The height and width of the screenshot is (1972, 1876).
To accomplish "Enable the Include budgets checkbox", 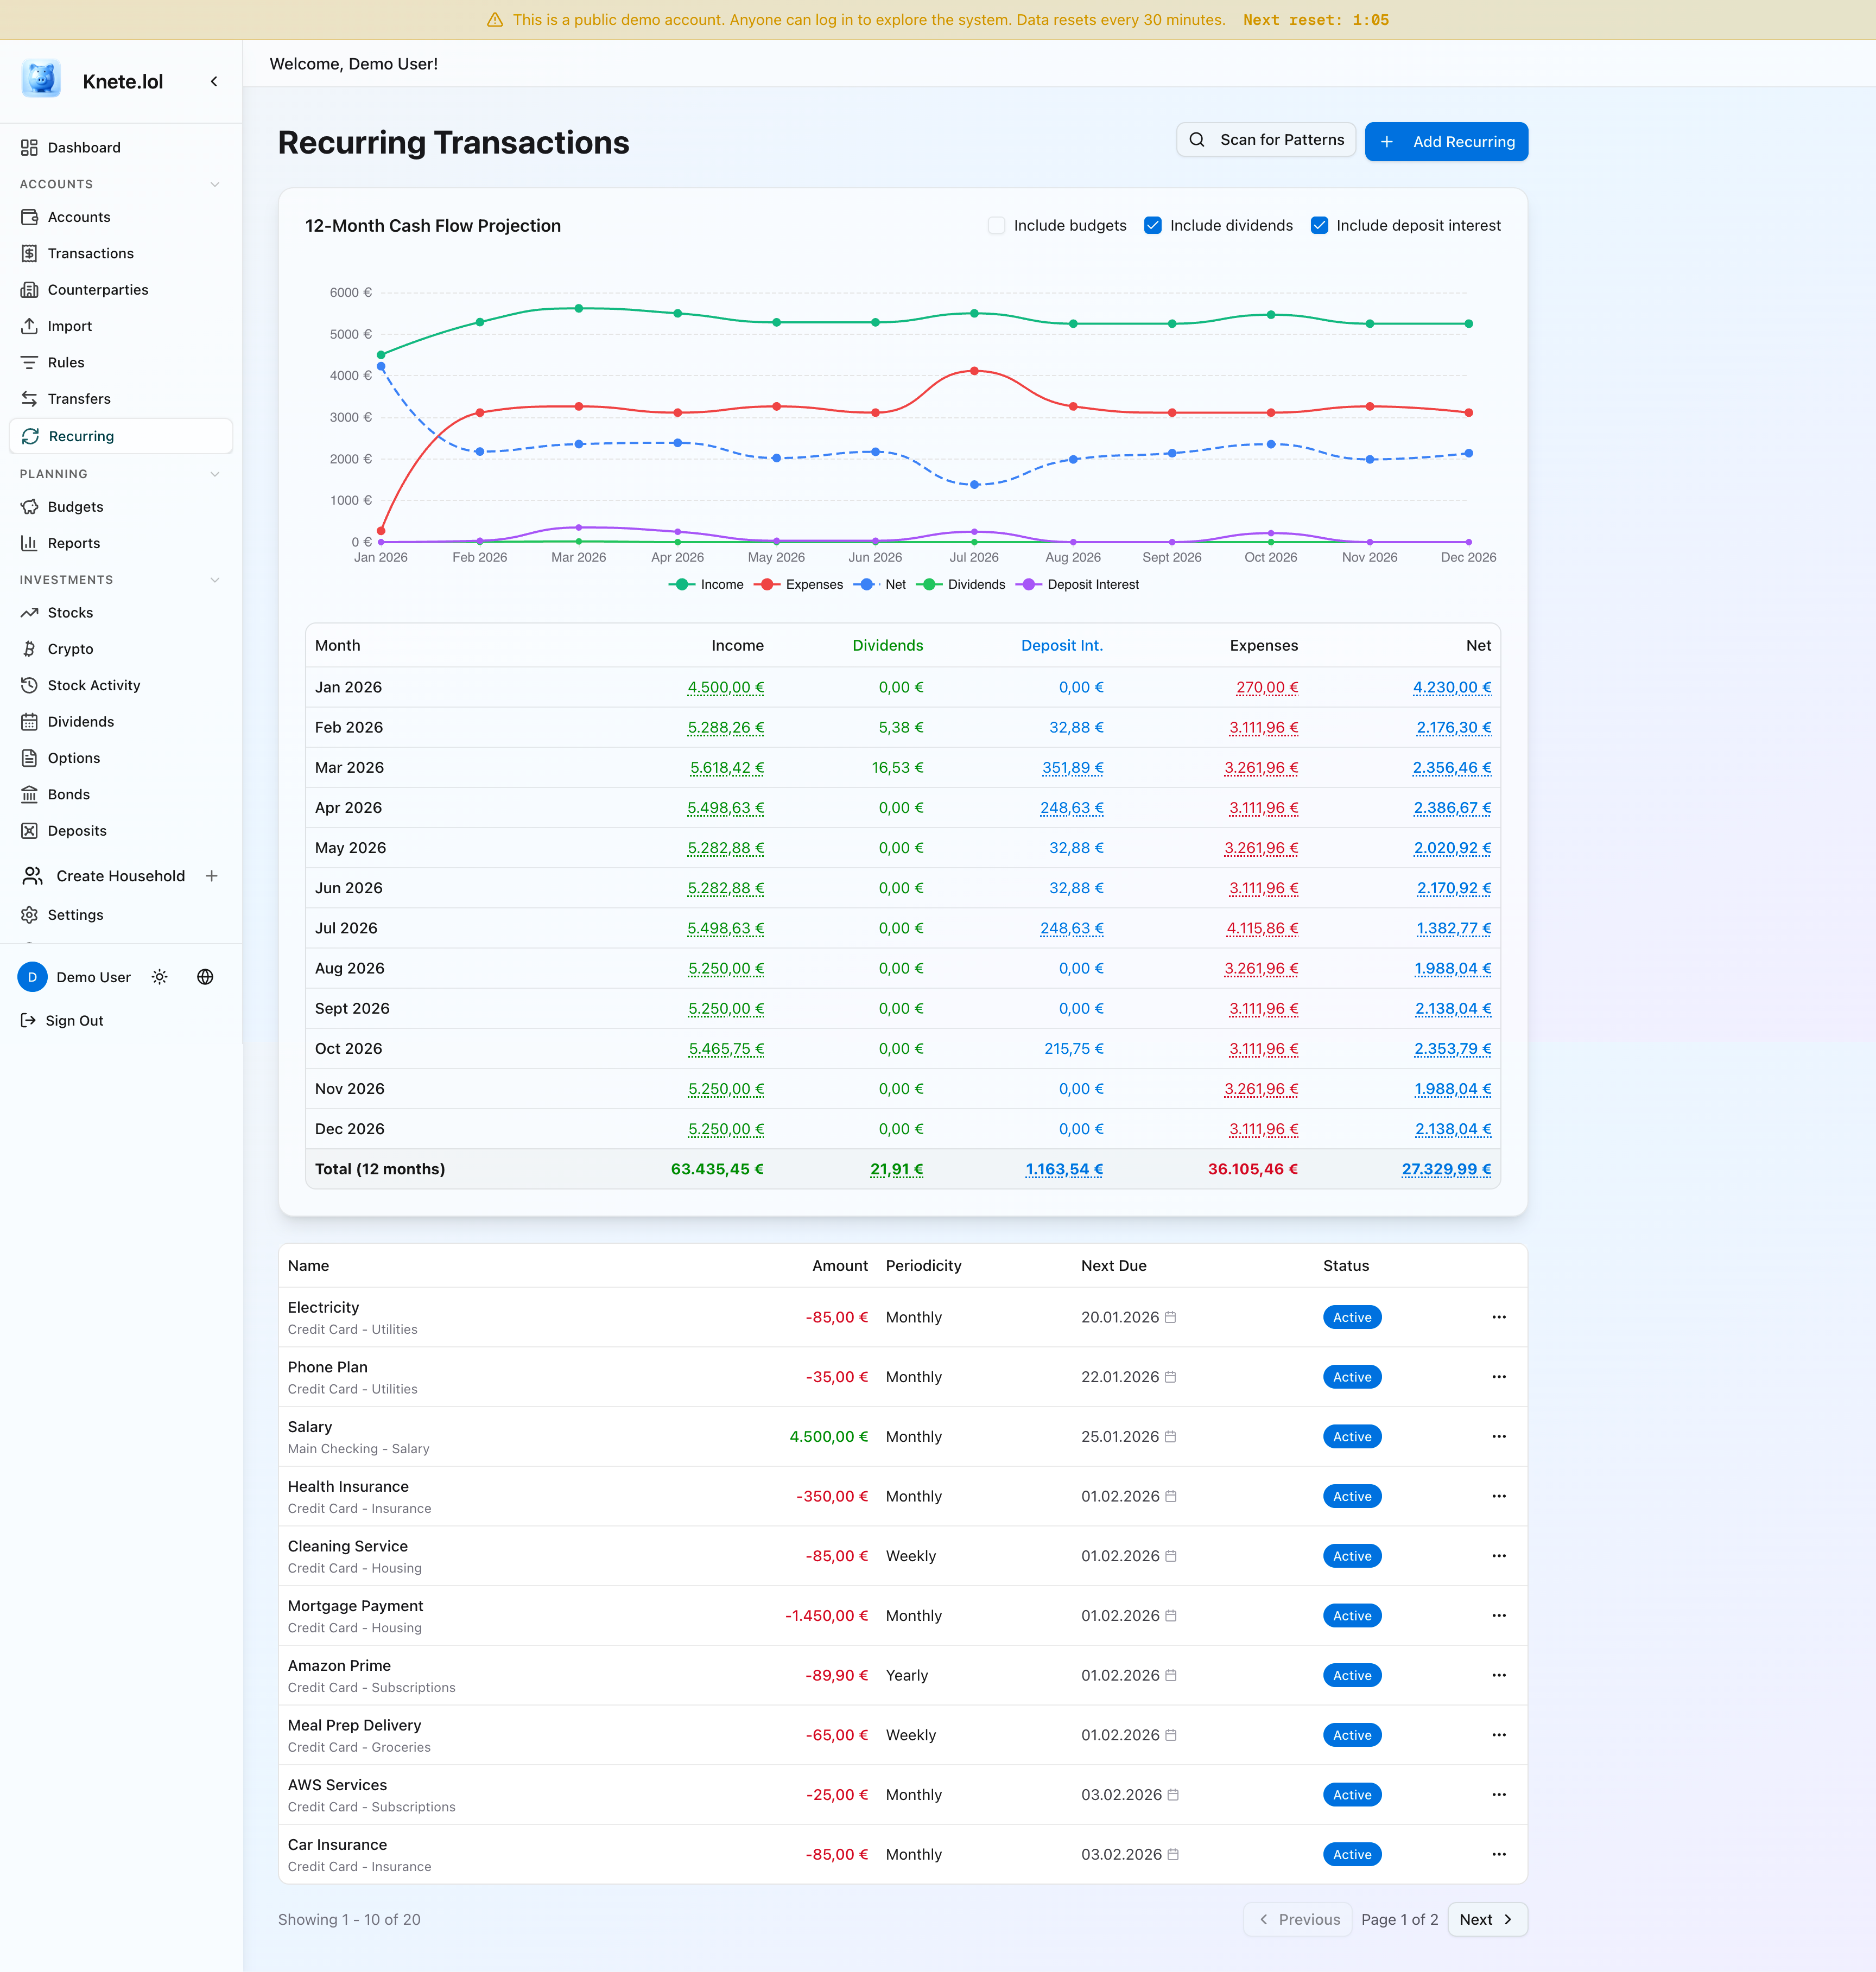I will (997, 225).
